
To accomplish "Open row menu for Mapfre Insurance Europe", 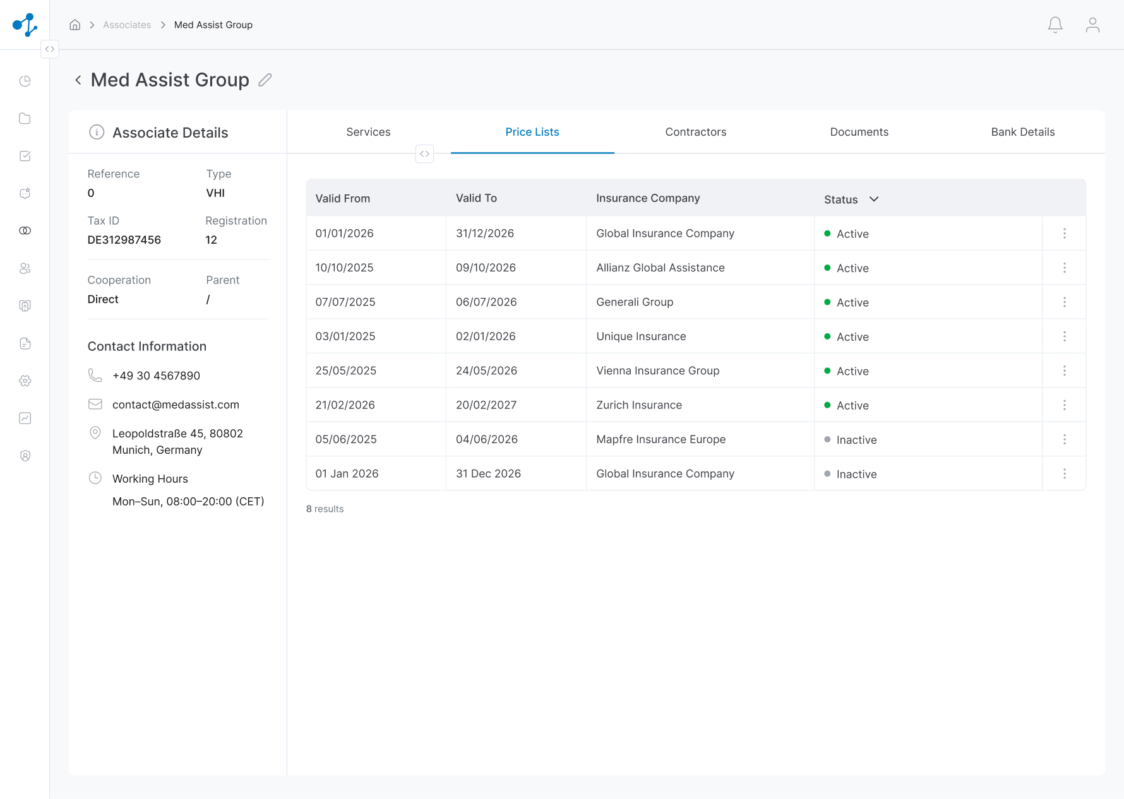I will tap(1064, 439).
